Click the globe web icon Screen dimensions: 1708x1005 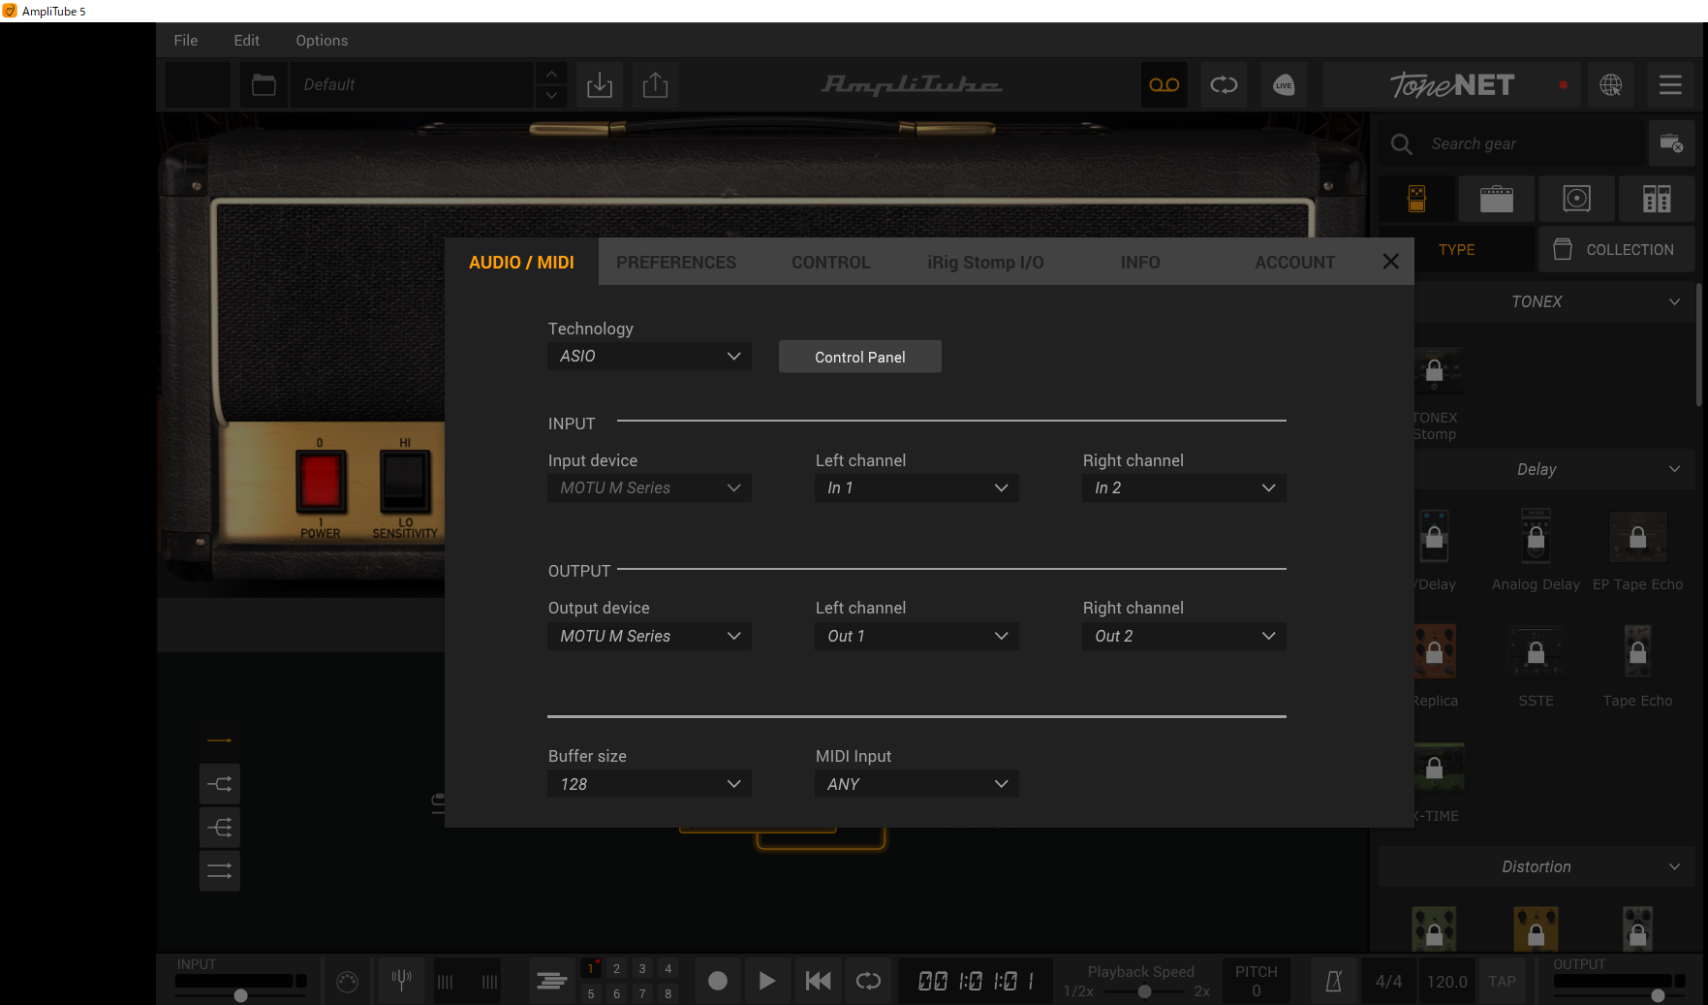click(1611, 84)
